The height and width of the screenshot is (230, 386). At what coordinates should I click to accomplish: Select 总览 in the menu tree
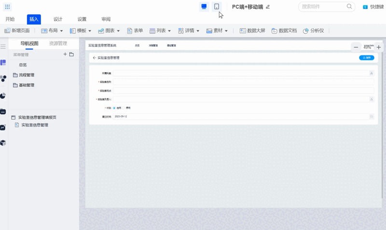[x=23, y=65]
